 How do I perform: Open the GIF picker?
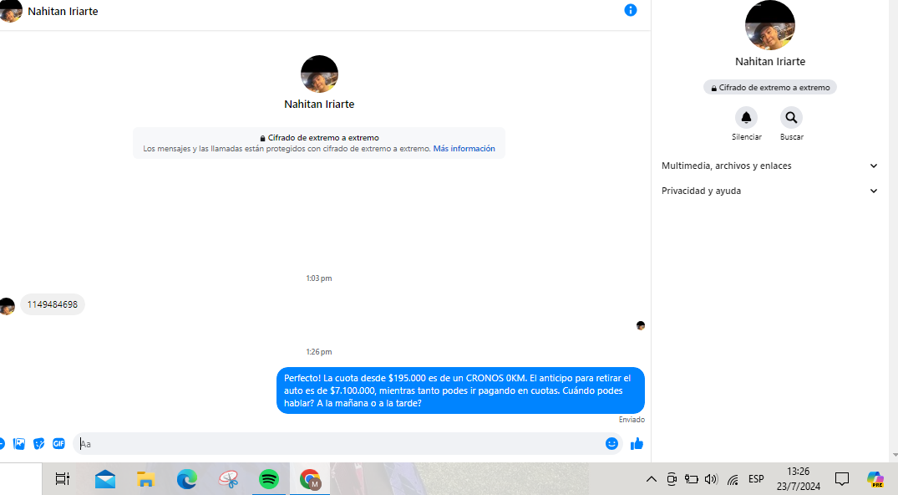click(58, 443)
